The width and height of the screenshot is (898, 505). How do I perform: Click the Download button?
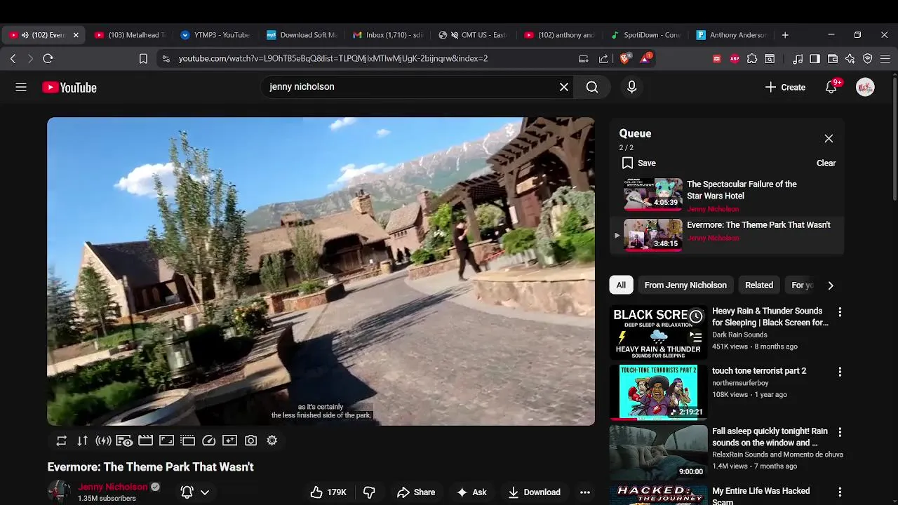535,492
